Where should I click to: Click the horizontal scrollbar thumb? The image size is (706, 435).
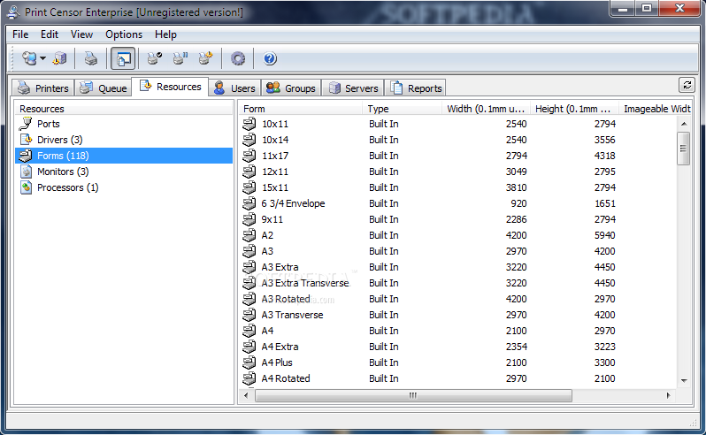(x=413, y=395)
